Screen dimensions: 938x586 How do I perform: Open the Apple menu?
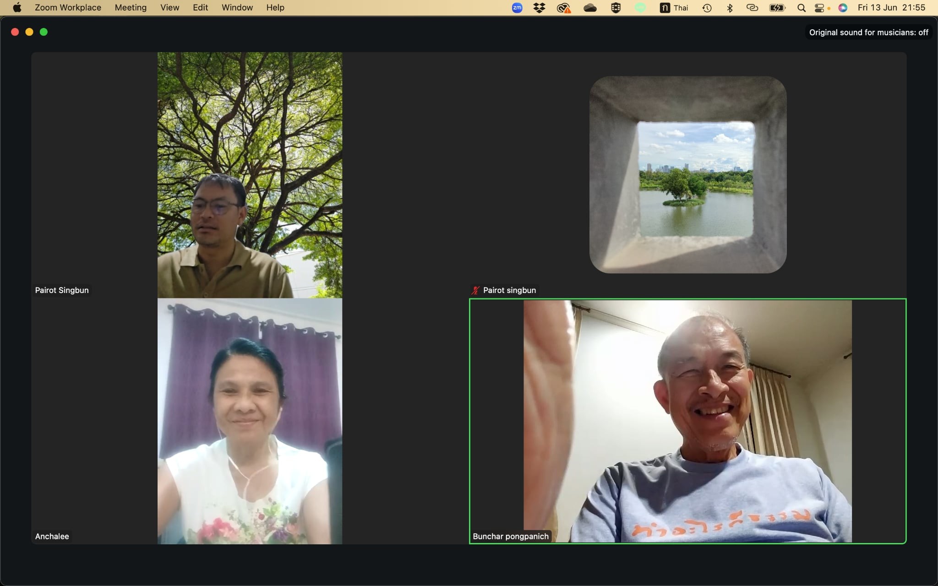click(x=17, y=8)
